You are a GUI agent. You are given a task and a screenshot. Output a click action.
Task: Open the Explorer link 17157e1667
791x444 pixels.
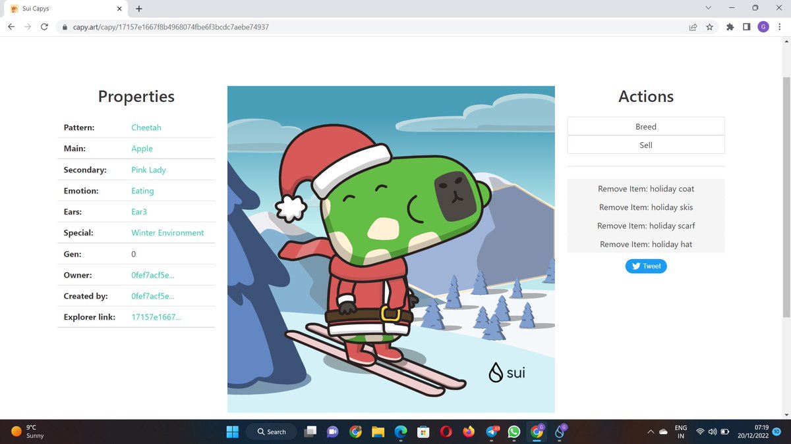(156, 317)
